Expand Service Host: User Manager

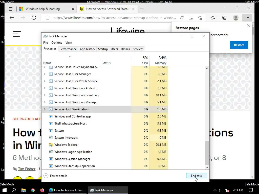click(45, 74)
